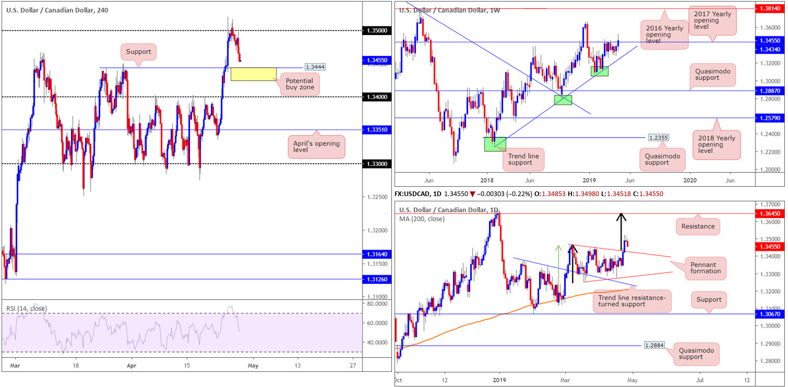Select 'Trend line resistance-turned support' callout
The height and width of the screenshot is (387, 788).
coord(632,301)
